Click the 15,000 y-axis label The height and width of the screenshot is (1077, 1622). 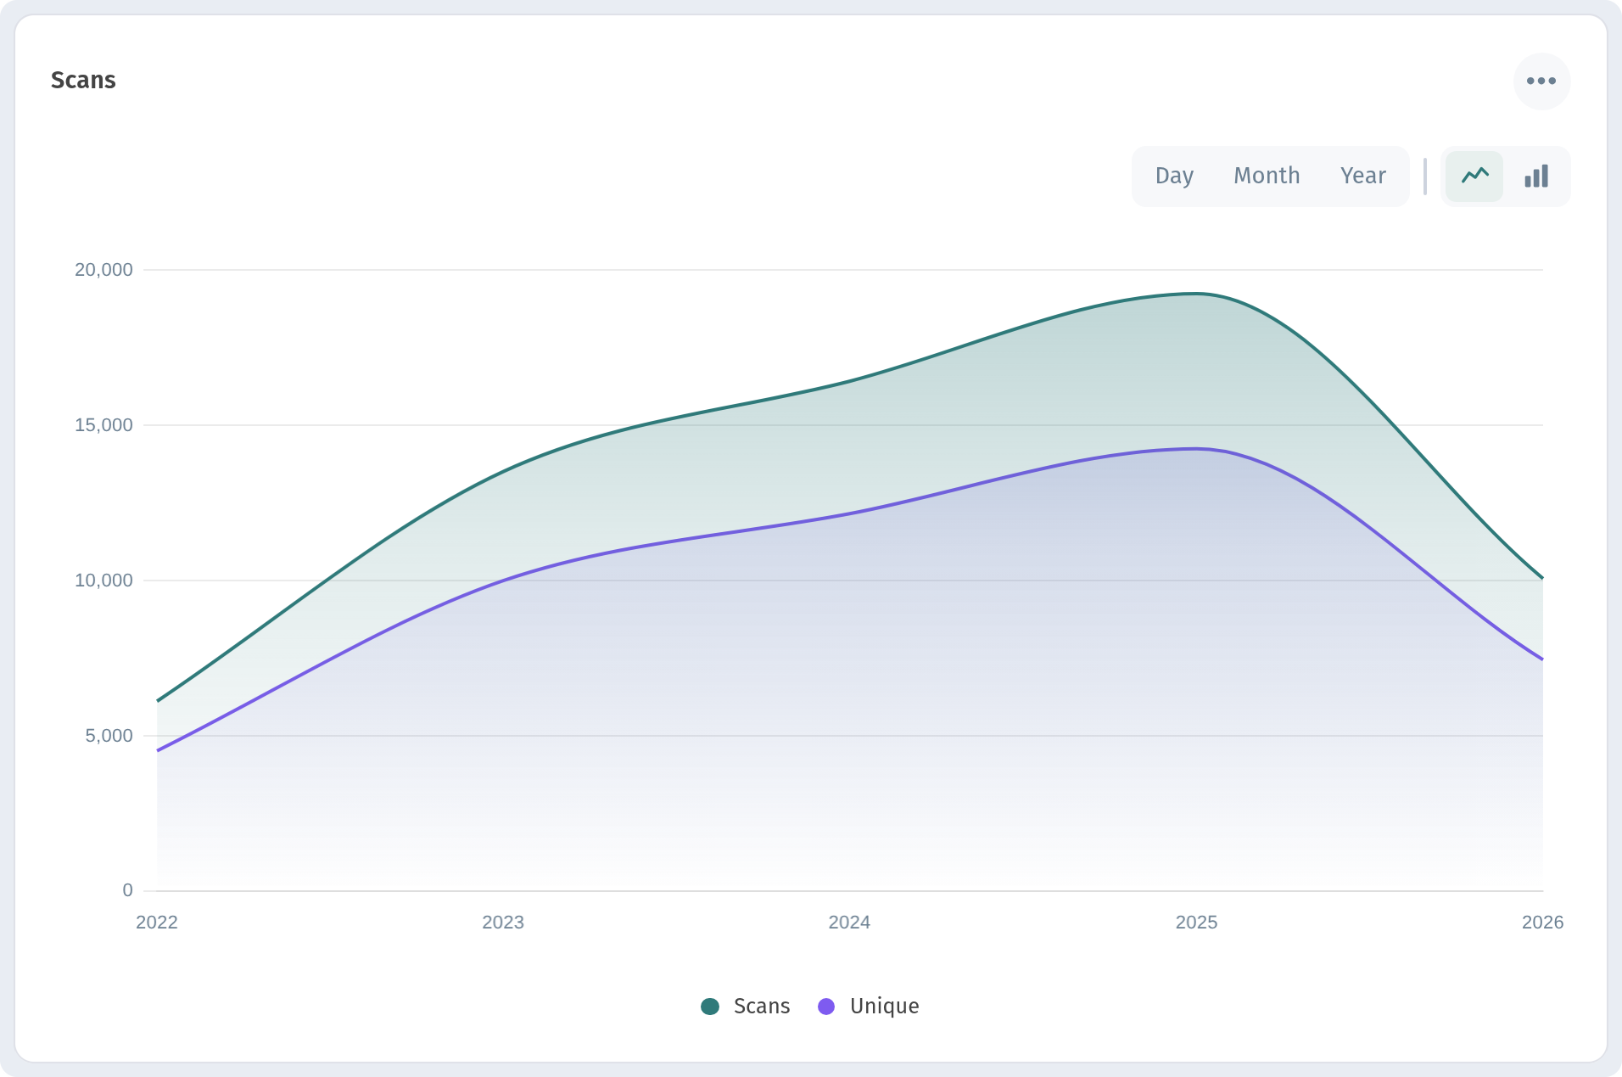pos(103,425)
